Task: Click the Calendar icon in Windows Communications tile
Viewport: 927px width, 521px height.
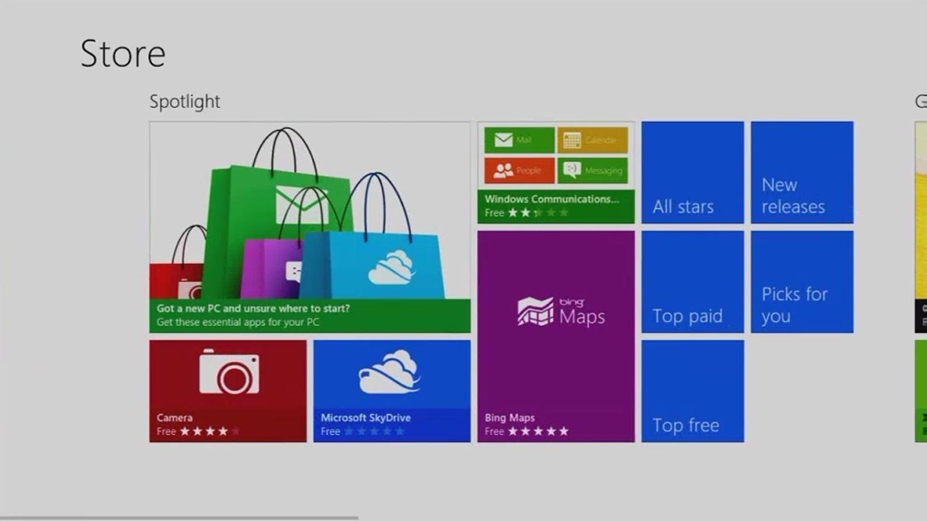Action: pyautogui.click(x=593, y=140)
